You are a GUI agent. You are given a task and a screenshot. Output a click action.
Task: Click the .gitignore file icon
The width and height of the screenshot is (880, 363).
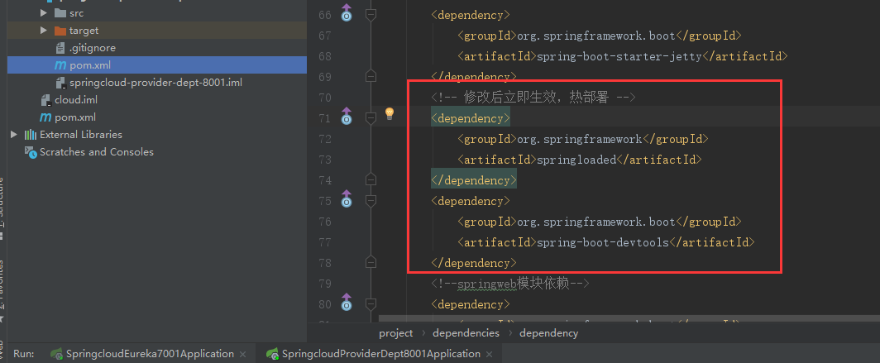click(x=60, y=48)
